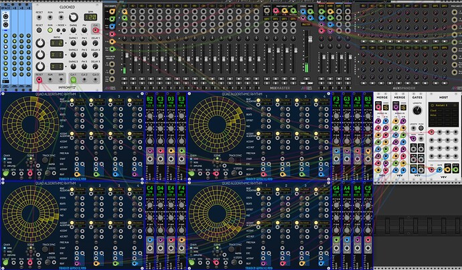Viewport: 462px width, 270px height.
Task: Click the Clocked master CLK jack
Action: [95, 30]
